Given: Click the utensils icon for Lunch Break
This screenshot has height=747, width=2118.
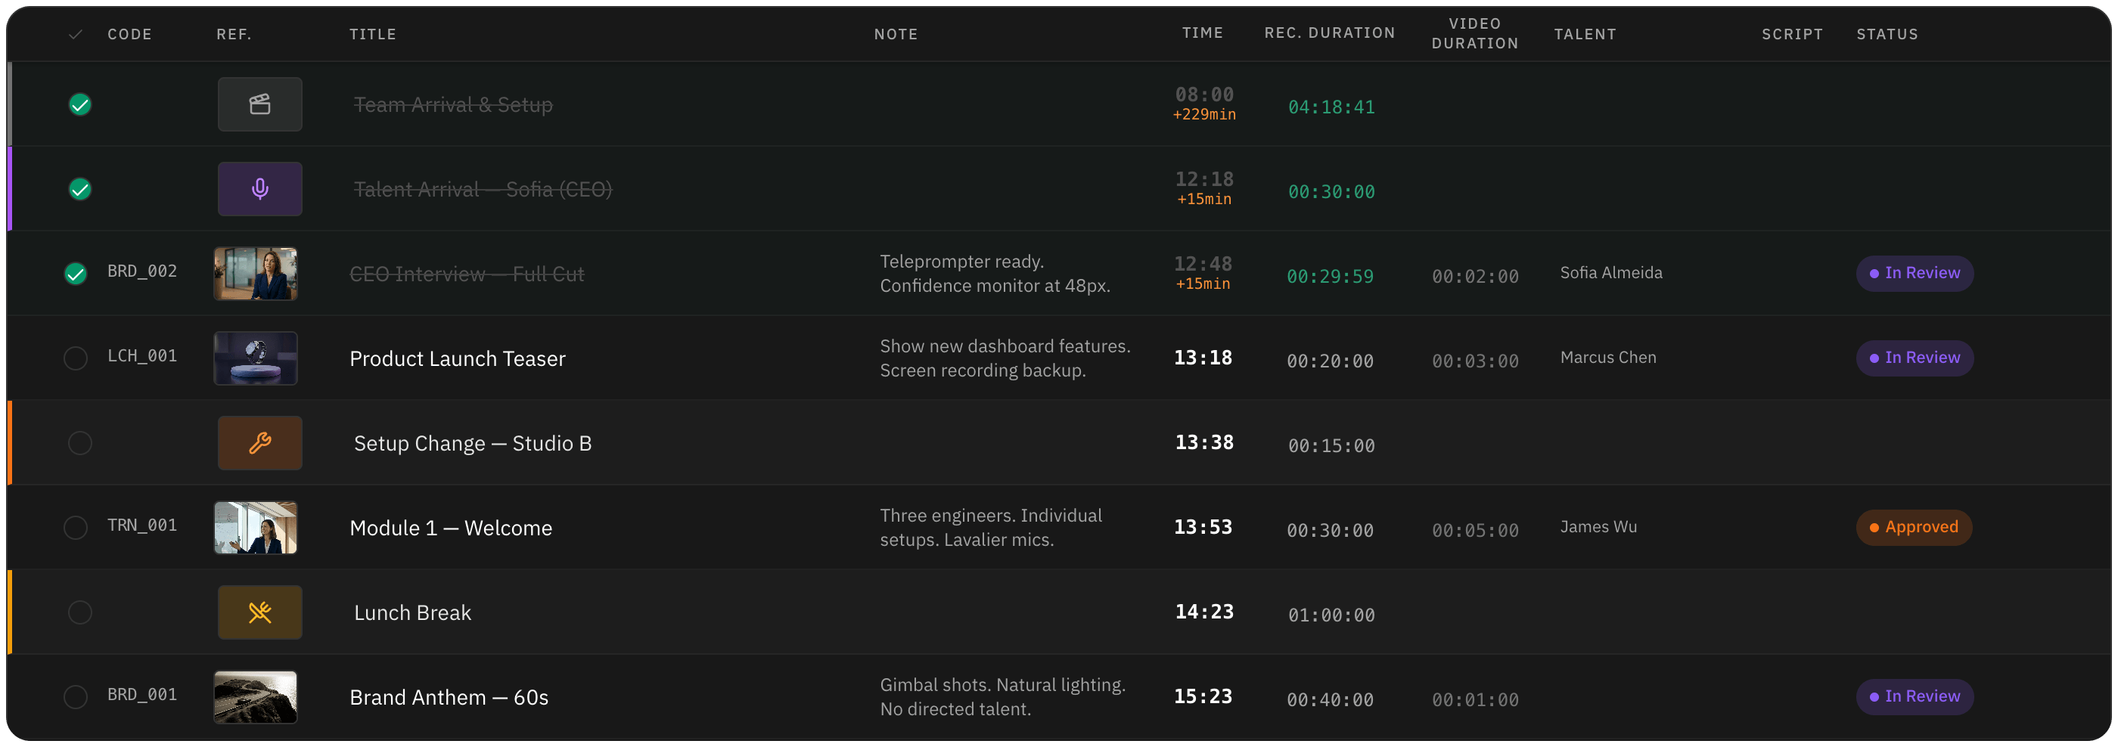Looking at the screenshot, I should [x=259, y=612].
